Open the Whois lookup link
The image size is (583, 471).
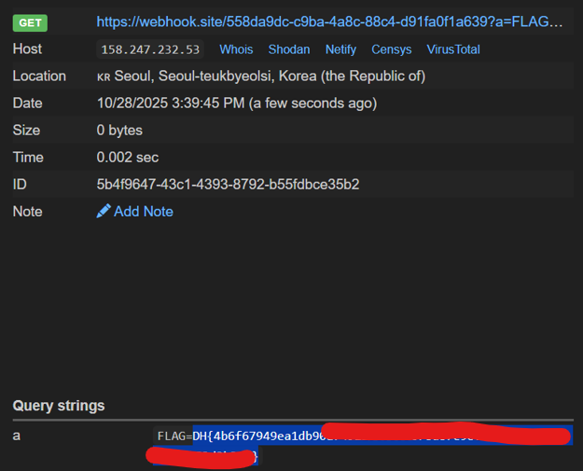(x=236, y=49)
